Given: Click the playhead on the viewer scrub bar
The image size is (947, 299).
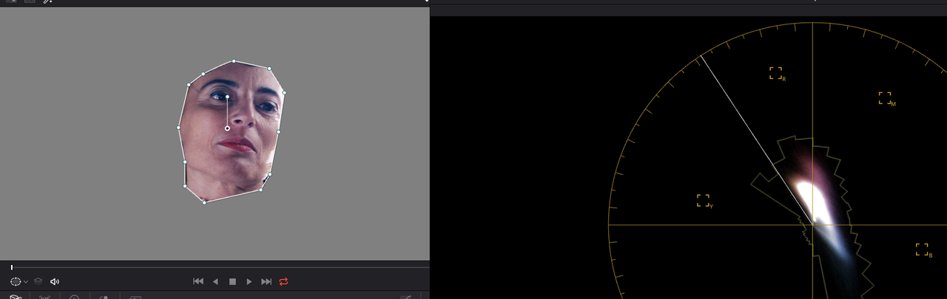Looking at the screenshot, I should click(12, 267).
